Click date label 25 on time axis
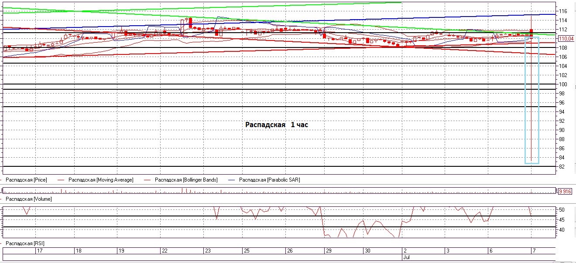Screen dimensions: 576x263 click(247, 251)
